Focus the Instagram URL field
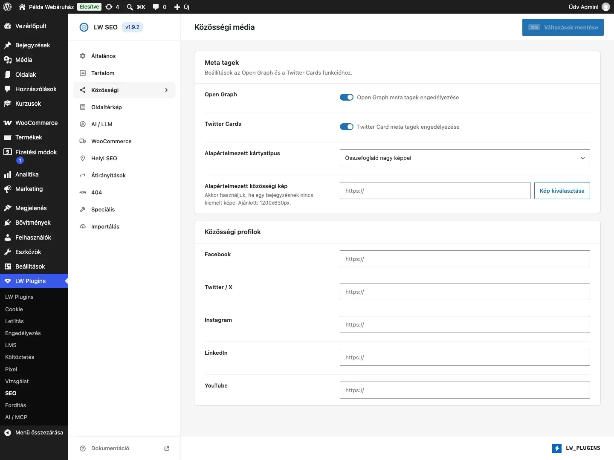This screenshot has height=460, width=614. (x=465, y=324)
